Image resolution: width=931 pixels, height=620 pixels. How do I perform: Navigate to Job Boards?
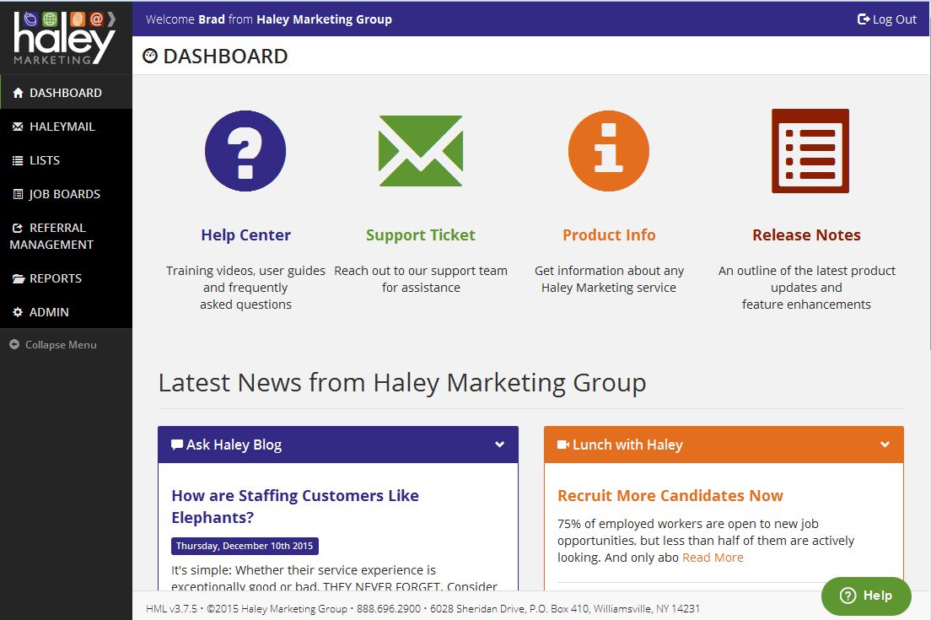click(66, 194)
